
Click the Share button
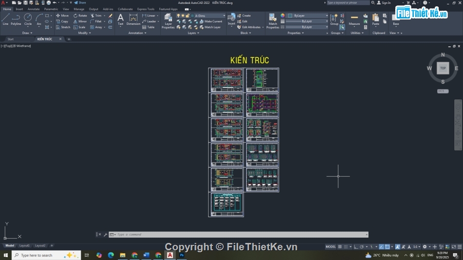click(x=80, y=2)
